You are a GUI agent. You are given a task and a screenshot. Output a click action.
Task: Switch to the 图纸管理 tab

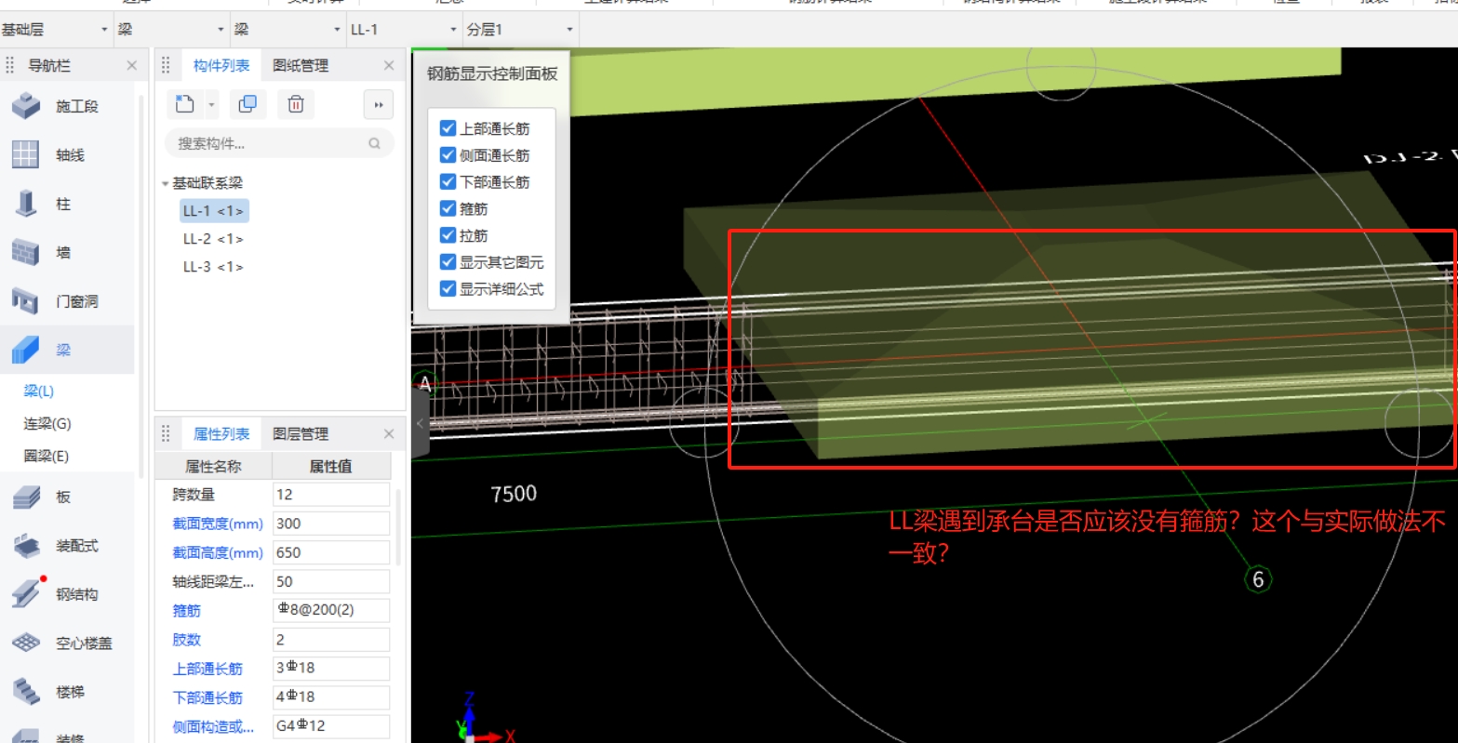click(301, 65)
